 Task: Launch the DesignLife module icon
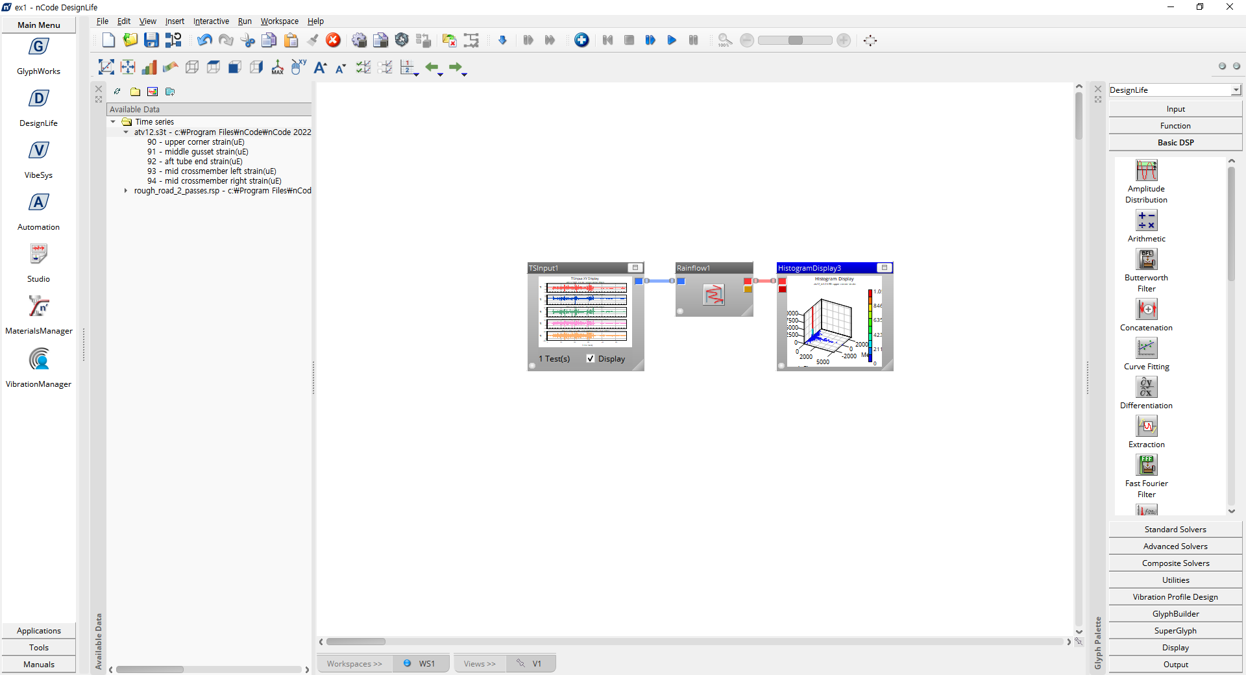[x=38, y=99]
